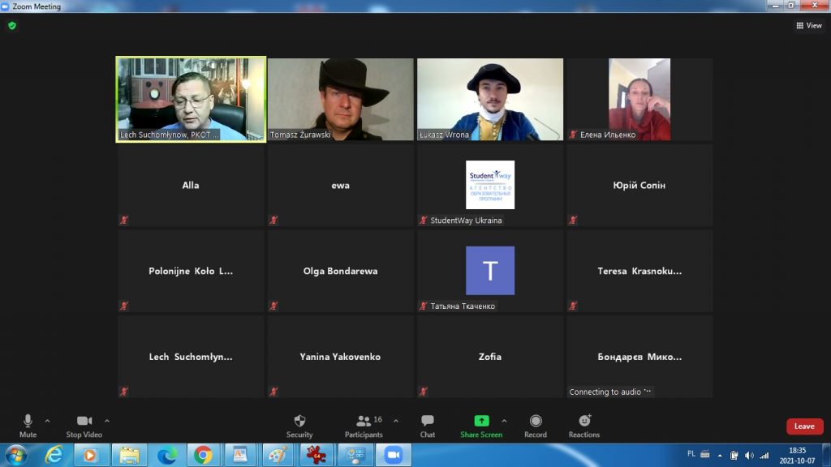
Task: Select Łukasz Wrona's video tile
Action: pos(490,99)
